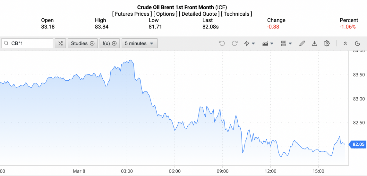
Task: Toggle dark mode moon icon
Action: [358, 44]
